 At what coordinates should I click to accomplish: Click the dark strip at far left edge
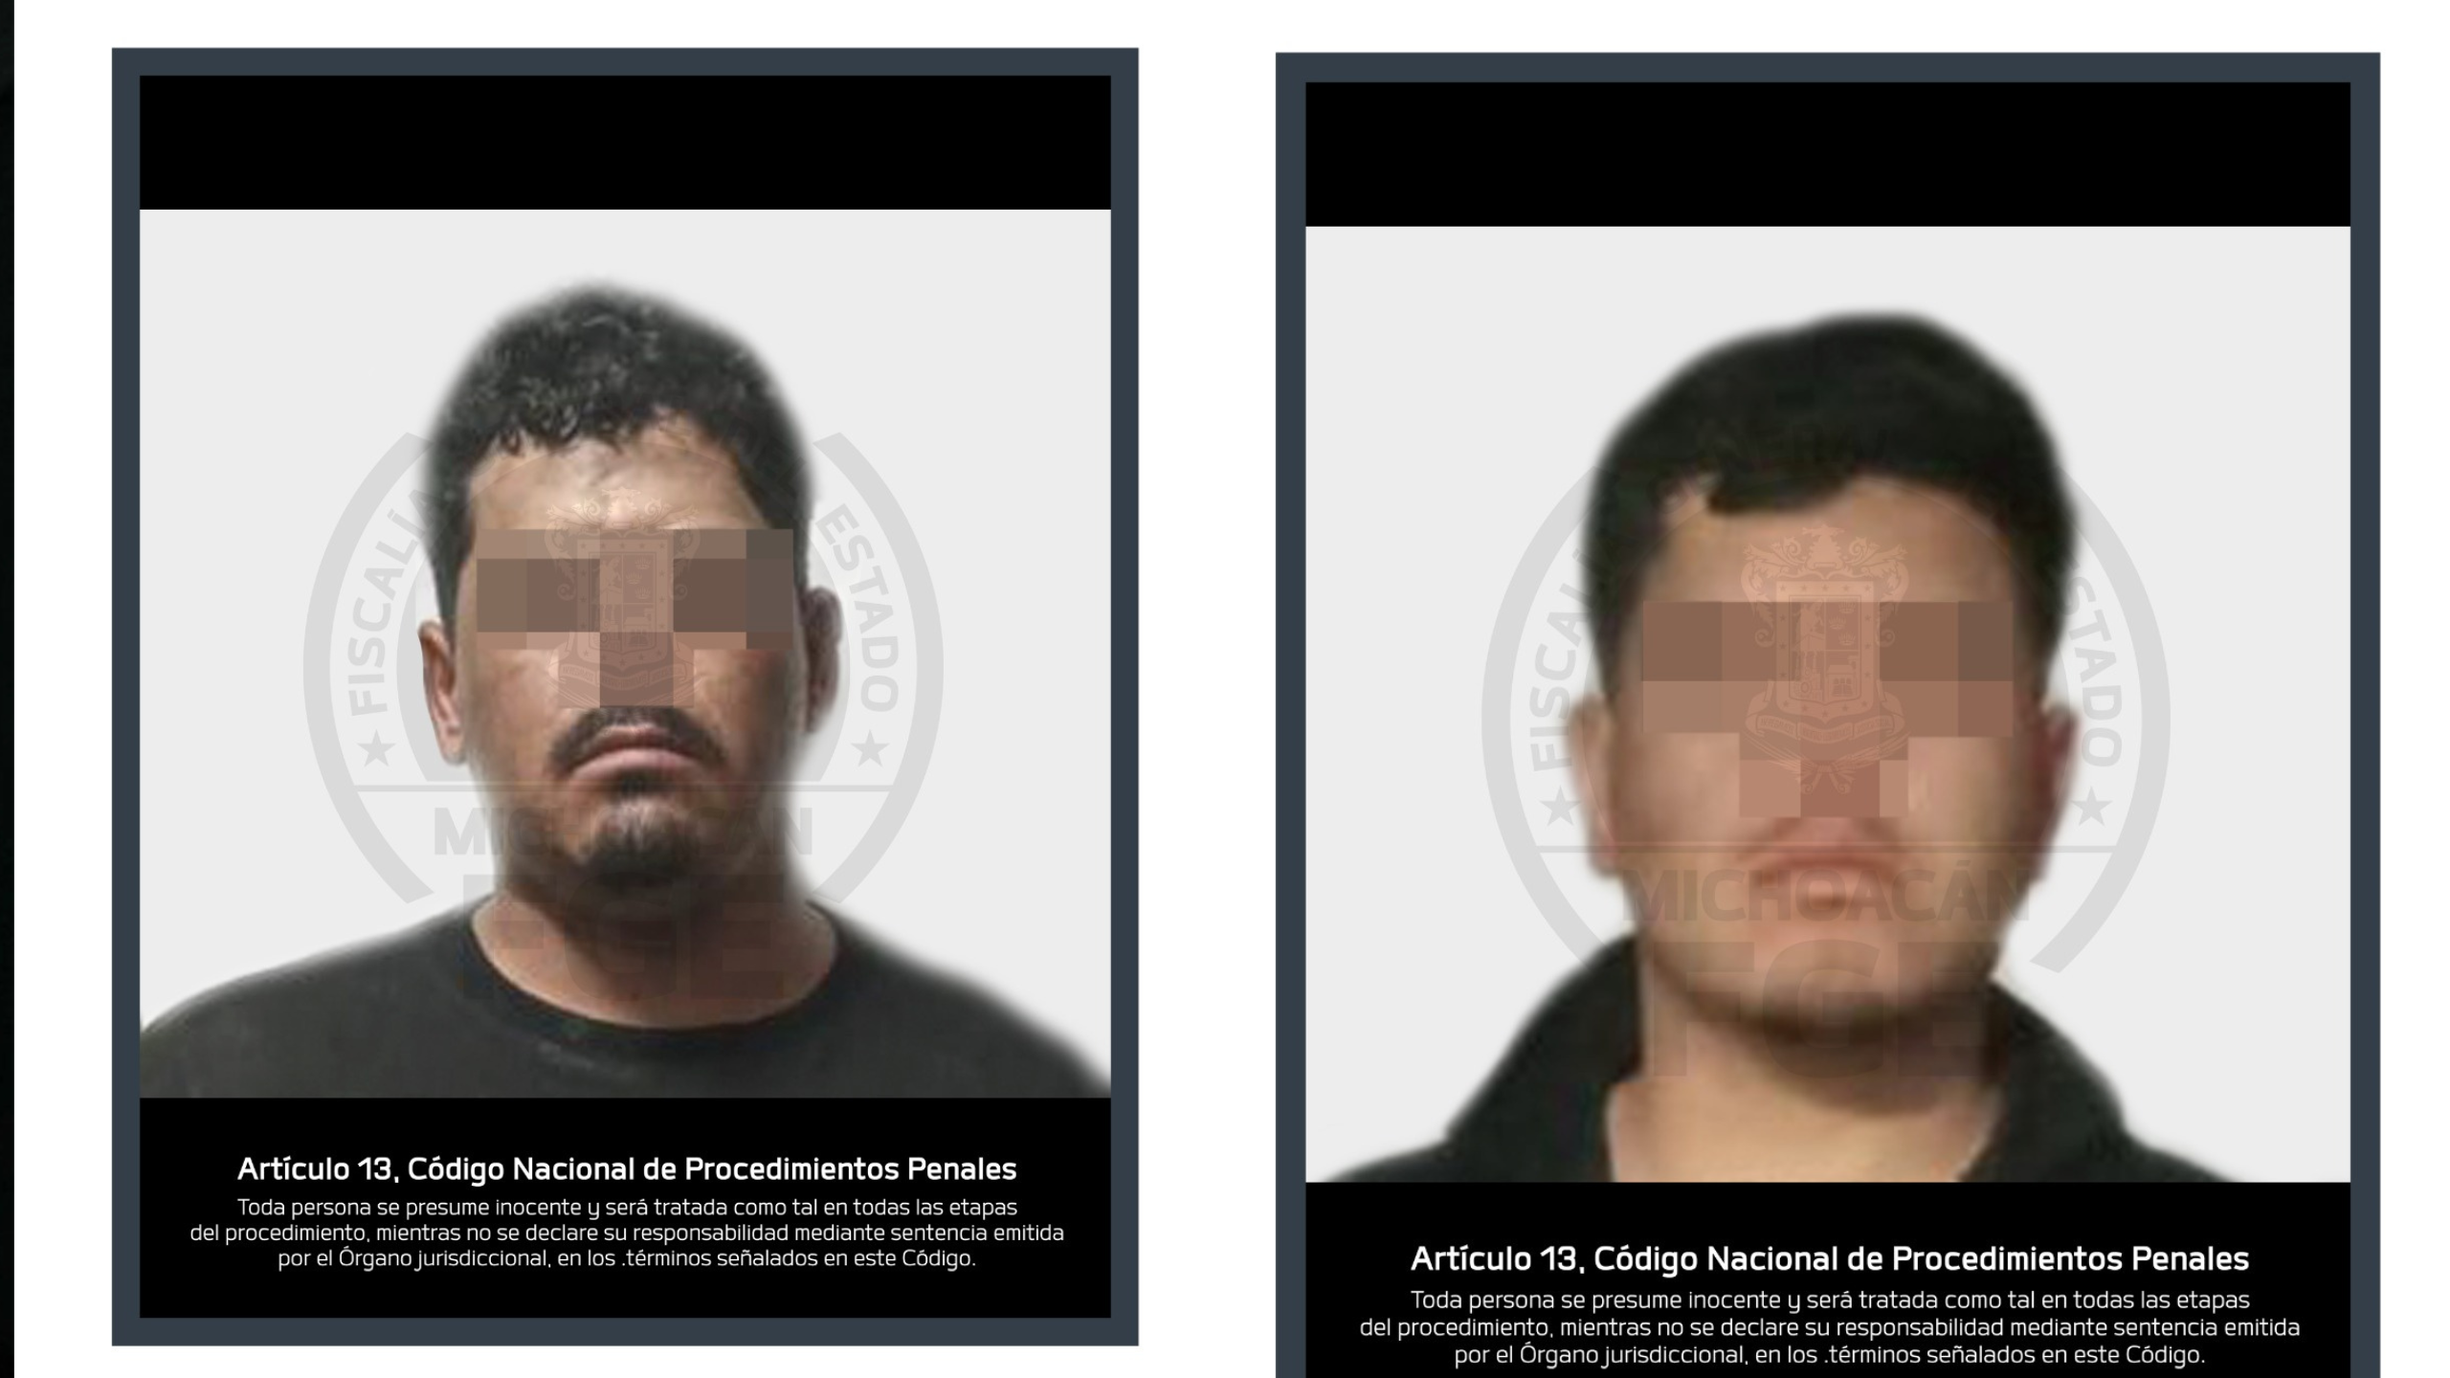click(6, 689)
